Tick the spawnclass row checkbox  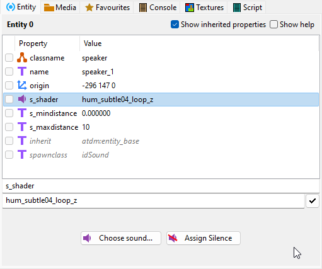(x=9, y=155)
